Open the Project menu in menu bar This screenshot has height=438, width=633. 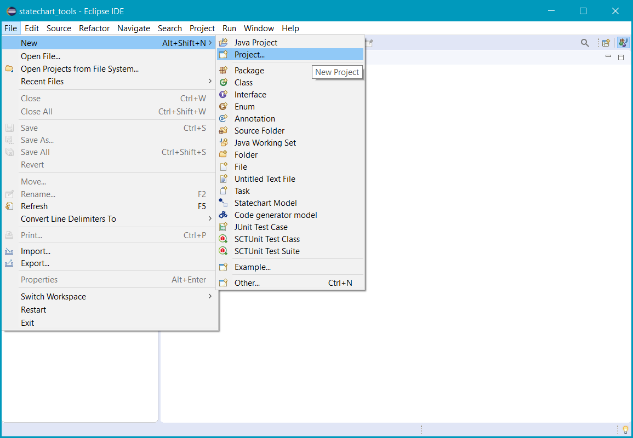coord(202,28)
